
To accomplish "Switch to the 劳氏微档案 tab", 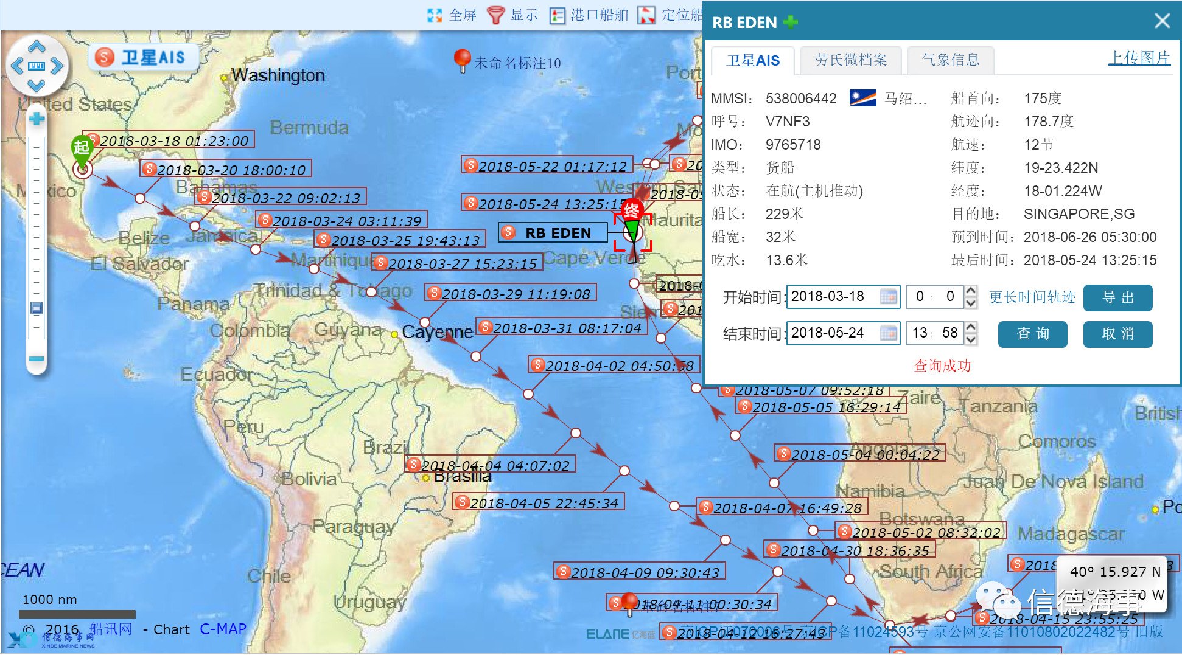I will click(851, 60).
